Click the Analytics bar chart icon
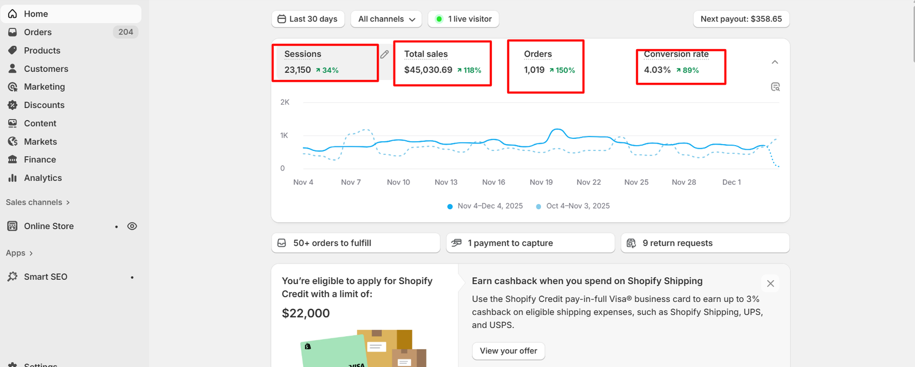This screenshot has width=915, height=367. coord(13,178)
